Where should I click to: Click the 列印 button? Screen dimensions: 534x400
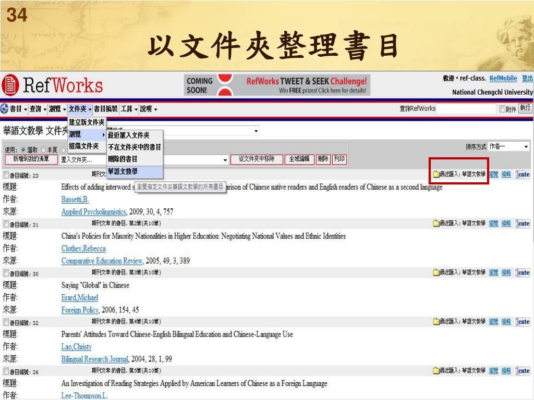click(x=339, y=159)
